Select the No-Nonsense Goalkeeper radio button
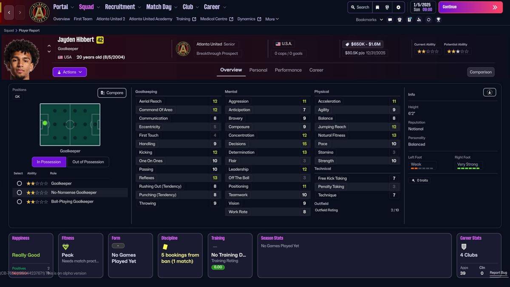 19,193
